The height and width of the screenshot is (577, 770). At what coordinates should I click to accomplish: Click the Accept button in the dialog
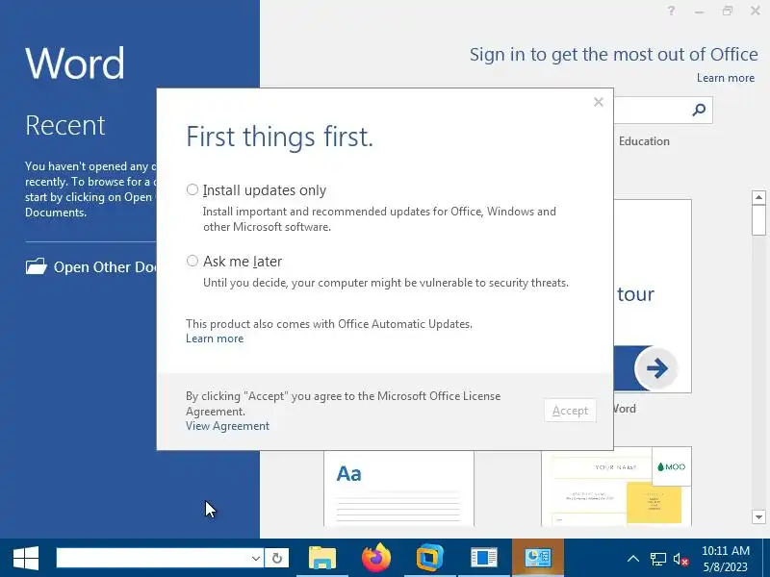click(x=570, y=411)
